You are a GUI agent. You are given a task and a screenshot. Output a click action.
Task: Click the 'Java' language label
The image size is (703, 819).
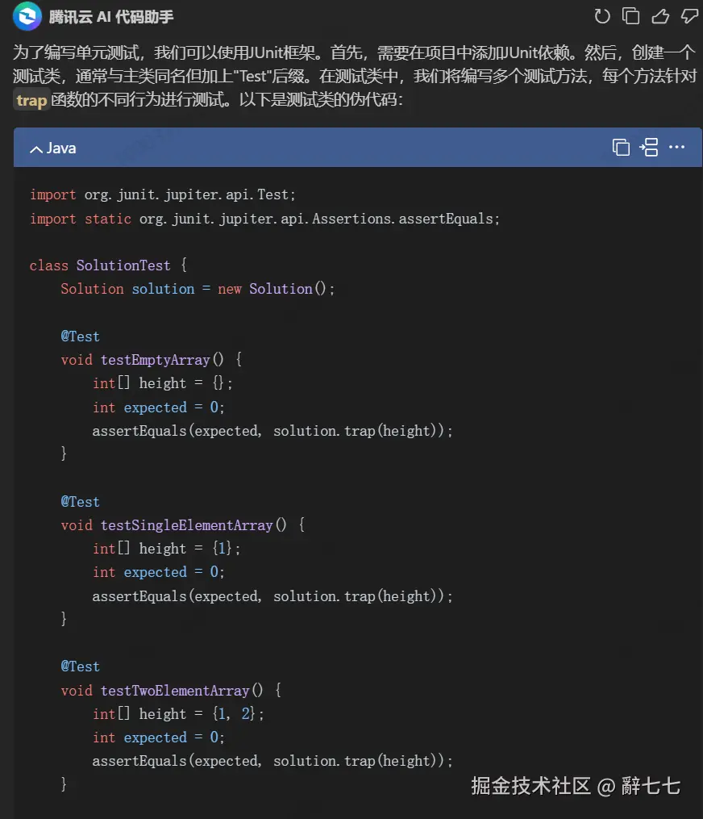click(x=61, y=148)
